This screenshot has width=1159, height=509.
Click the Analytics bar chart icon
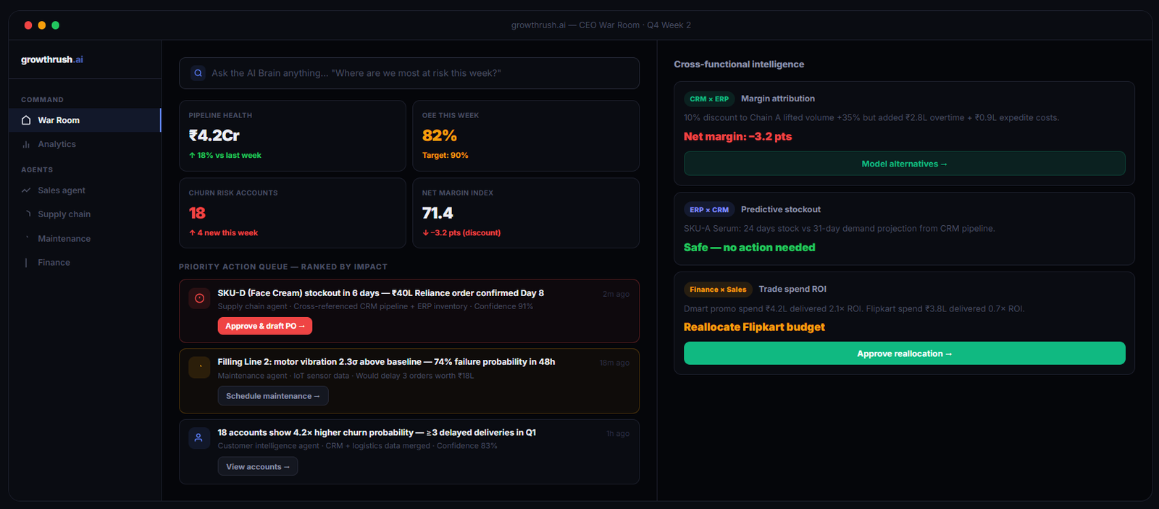point(26,144)
